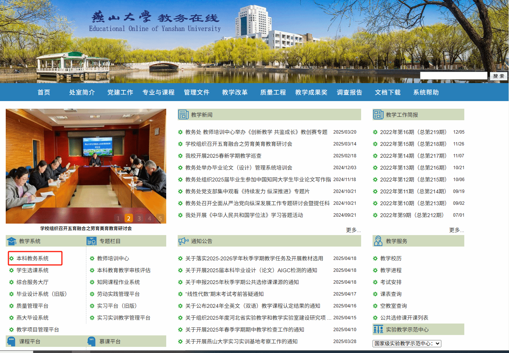
Task: Click the 教学新闻 newspaper section icon
Action: (x=183, y=114)
